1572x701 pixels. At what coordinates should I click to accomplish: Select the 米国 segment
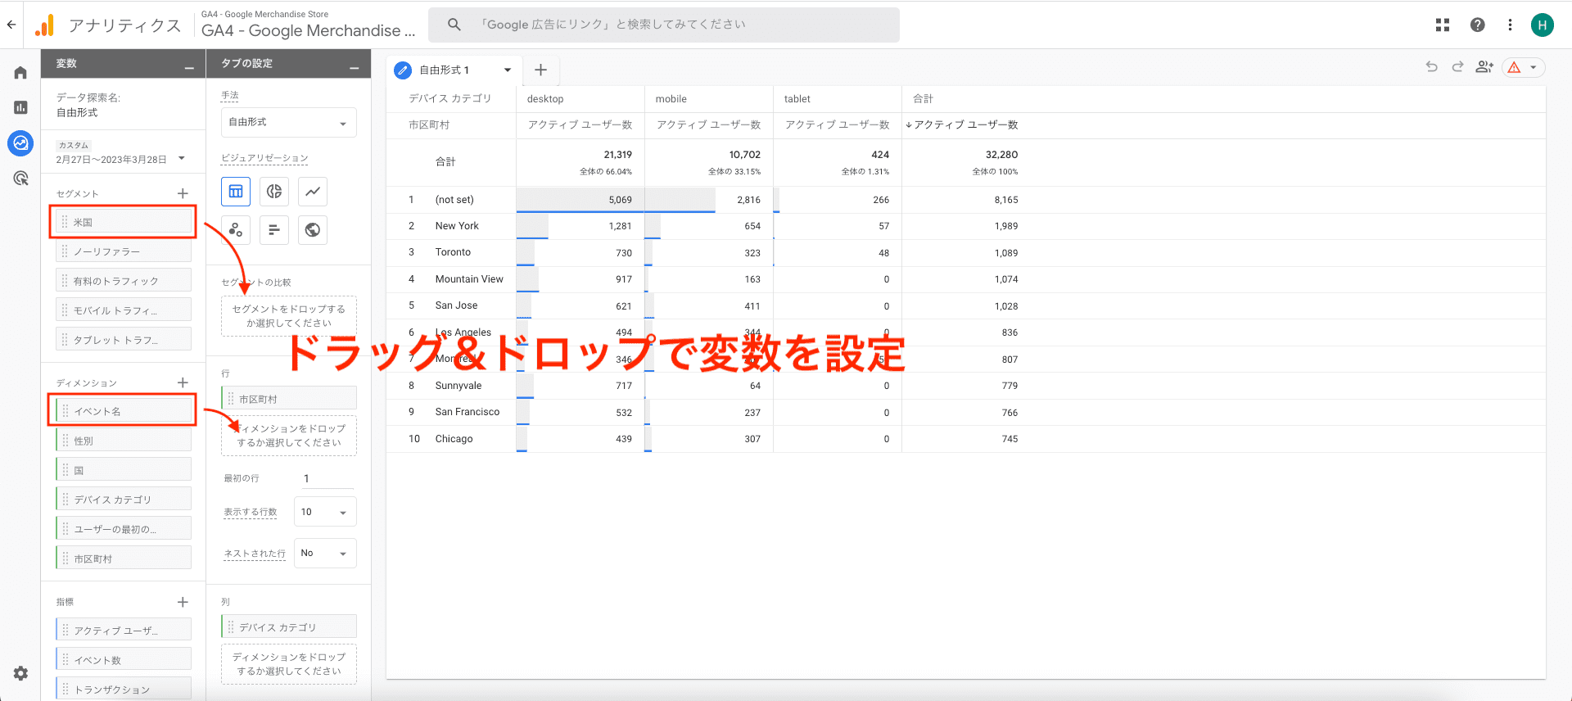pyautogui.click(x=124, y=222)
